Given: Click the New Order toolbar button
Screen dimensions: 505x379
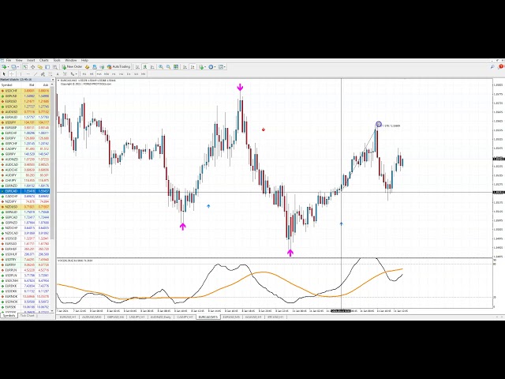Looking at the screenshot, I should pyautogui.click(x=73, y=67).
